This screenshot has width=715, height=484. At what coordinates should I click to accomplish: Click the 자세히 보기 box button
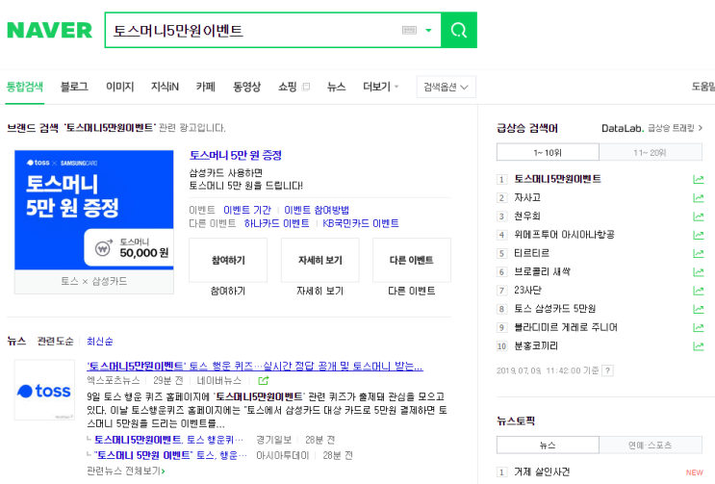320,260
